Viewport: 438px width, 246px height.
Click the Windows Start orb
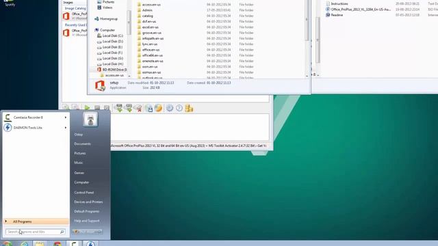tap(7, 244)
